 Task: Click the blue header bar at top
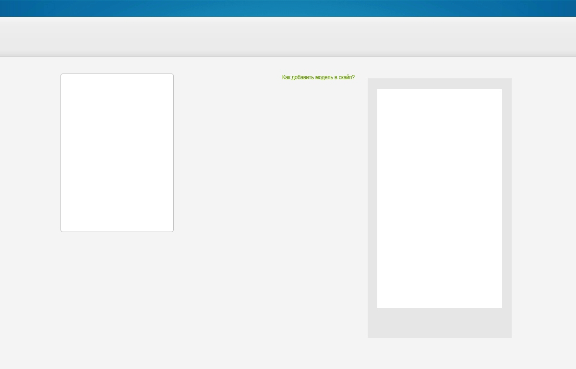coord(288,8)
